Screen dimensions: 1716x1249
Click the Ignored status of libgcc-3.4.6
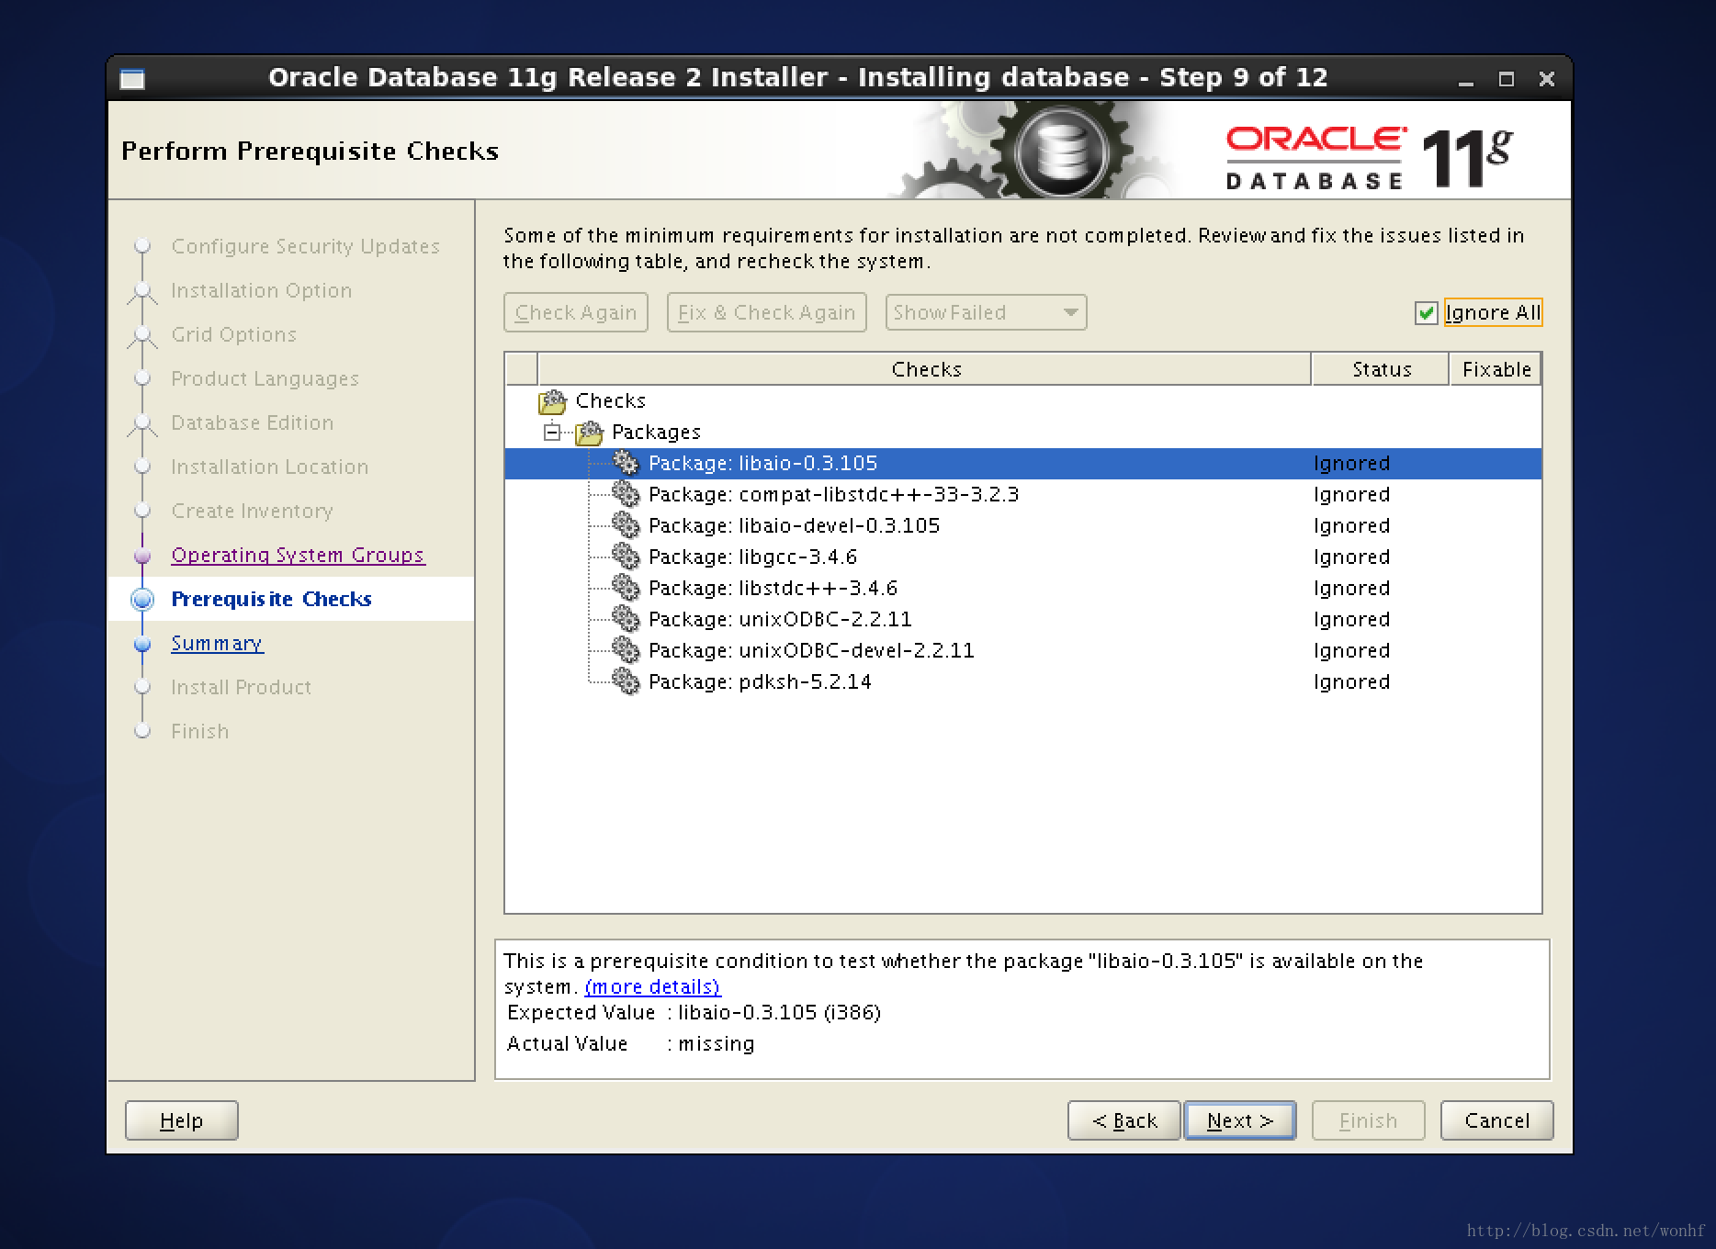1351,557
